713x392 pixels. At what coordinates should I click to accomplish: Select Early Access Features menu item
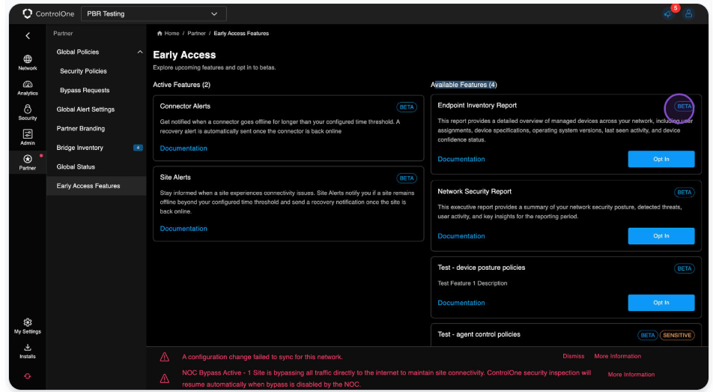[97, 186]
